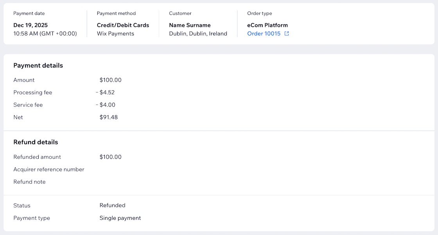Open Order 10015 via the external link icon
This screenshot has width=438, height=235.
click(287, 34)
